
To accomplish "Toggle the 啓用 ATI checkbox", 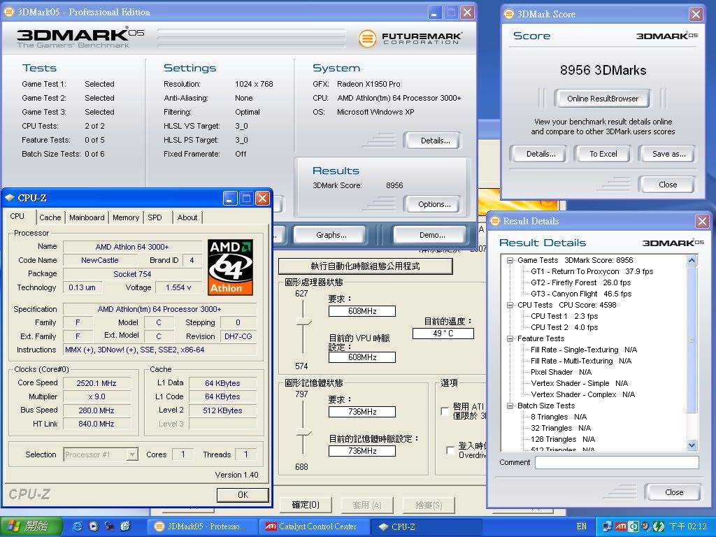I will pyautogui.click(x=445, y=411).
